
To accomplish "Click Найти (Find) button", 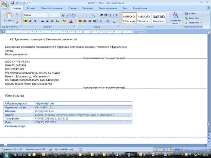I will (x=191, y=14).
